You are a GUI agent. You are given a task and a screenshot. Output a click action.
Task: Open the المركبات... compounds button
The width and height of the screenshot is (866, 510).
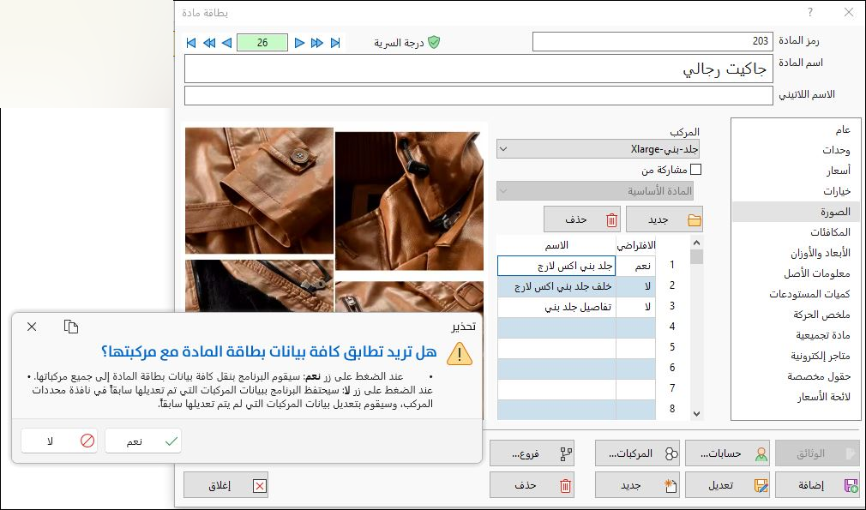click(637, 453)
